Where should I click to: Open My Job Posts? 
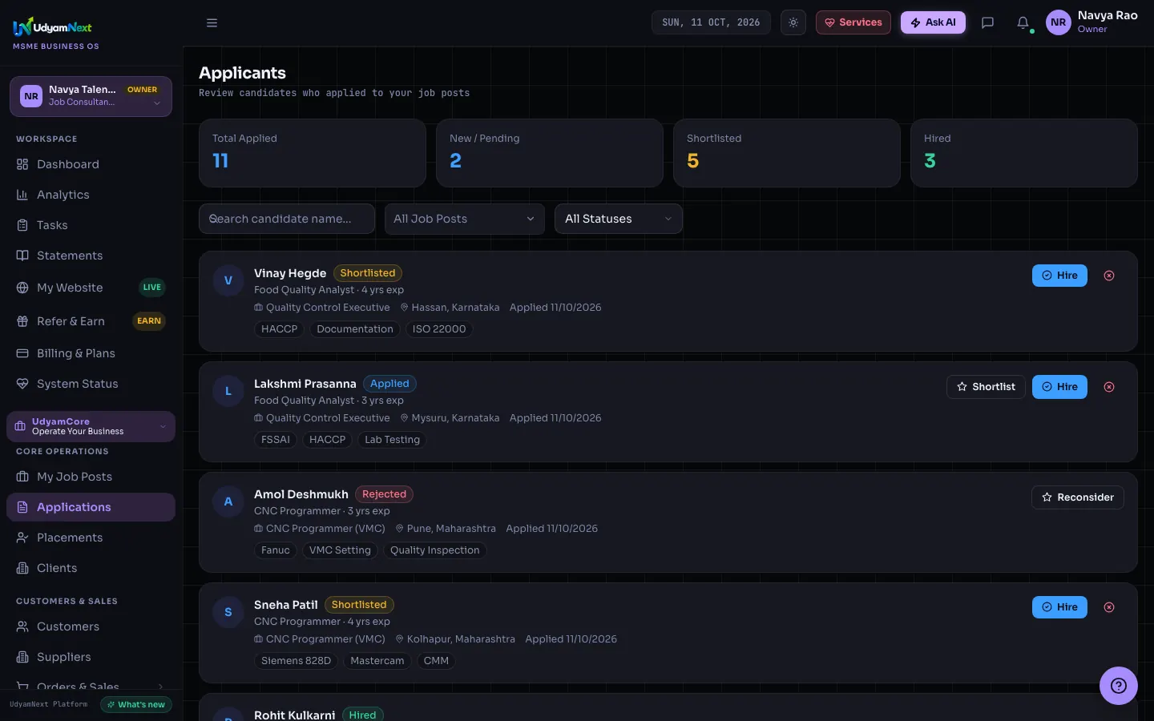coord(91,477)
